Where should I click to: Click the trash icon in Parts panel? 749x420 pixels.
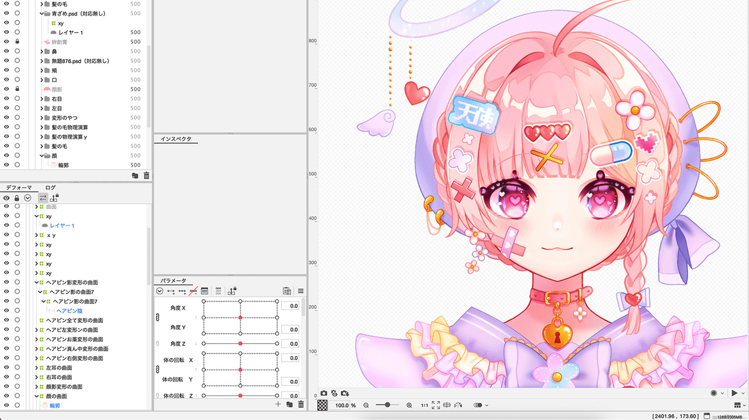(x=147, y=176)
